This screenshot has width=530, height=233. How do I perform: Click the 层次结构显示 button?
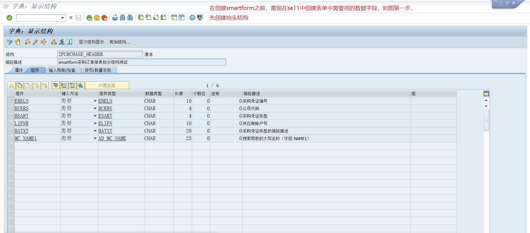coord(91,42)
